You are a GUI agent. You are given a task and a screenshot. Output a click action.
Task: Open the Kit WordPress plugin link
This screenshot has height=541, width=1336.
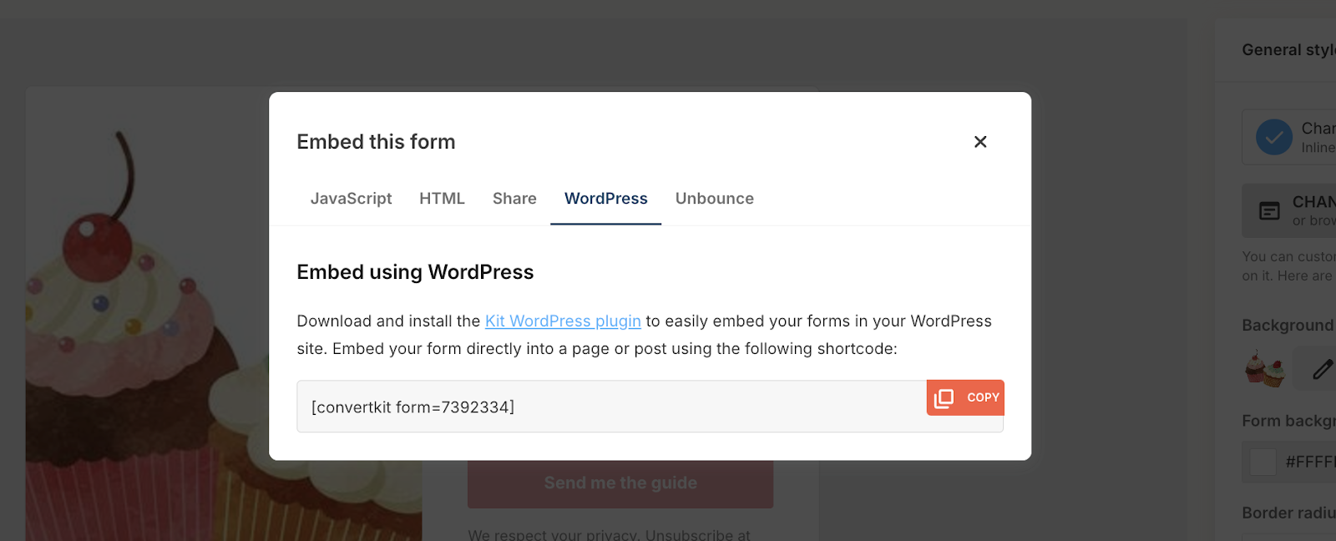[x=563, y=321]
